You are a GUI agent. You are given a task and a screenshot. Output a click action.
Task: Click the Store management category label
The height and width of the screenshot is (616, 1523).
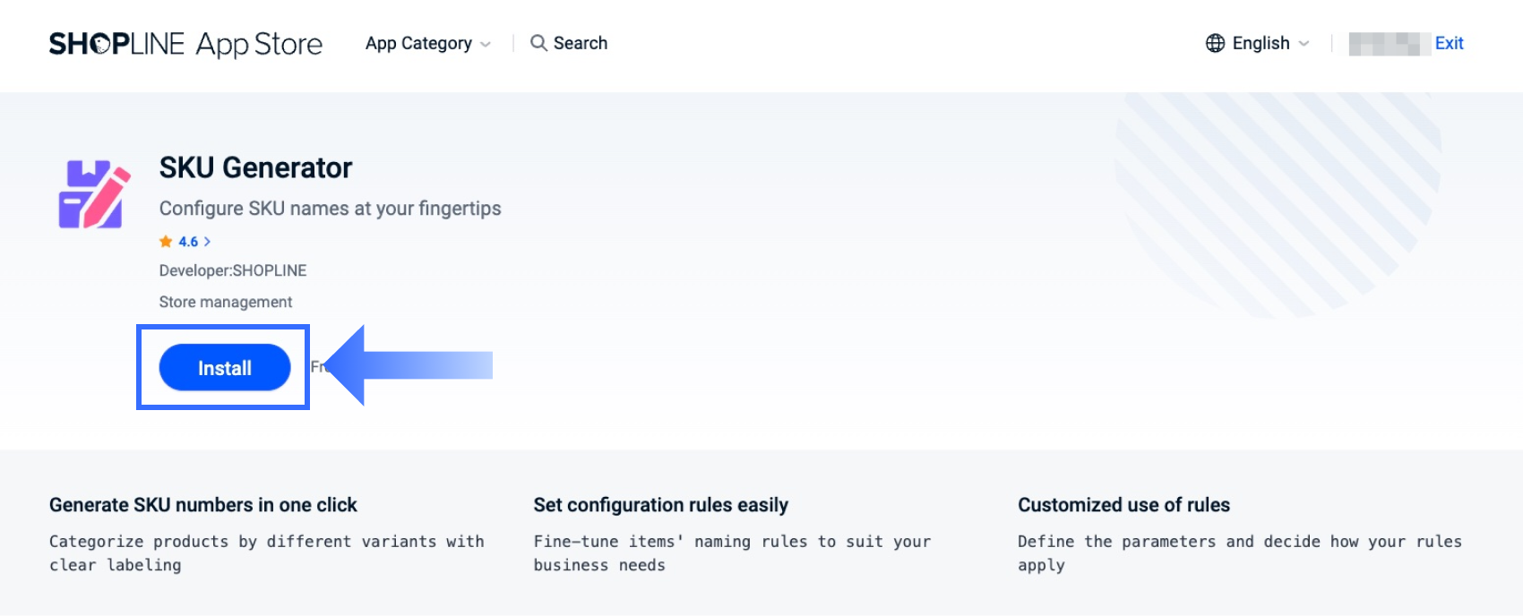pyautogui.click(x=226, y=302)
